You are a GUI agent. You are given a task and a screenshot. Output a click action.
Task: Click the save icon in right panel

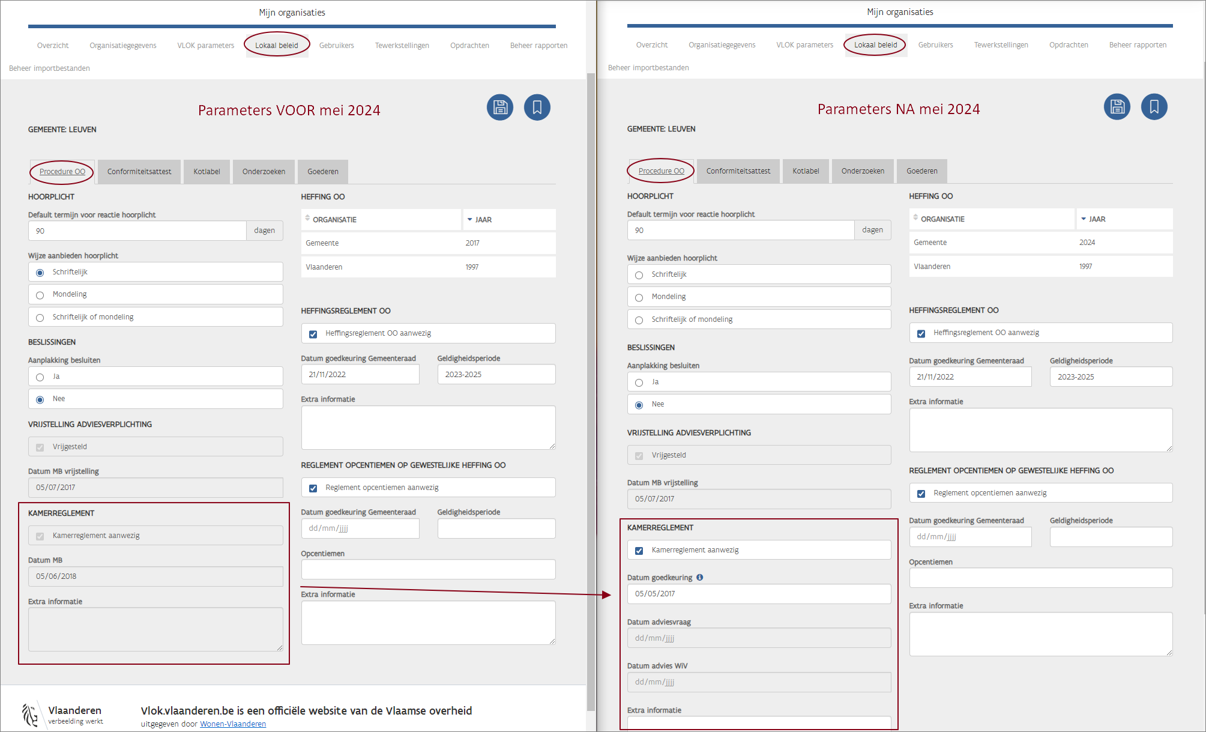1117,107
